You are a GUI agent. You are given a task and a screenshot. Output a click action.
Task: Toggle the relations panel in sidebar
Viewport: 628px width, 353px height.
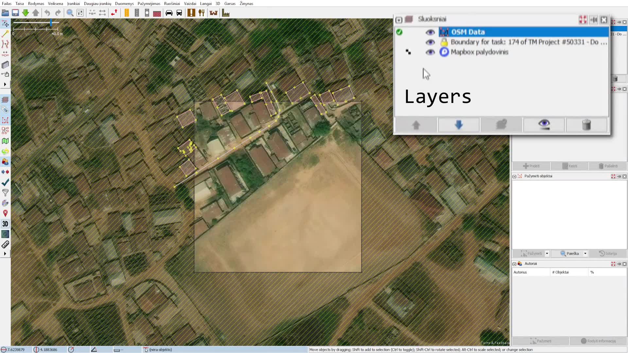5,131
